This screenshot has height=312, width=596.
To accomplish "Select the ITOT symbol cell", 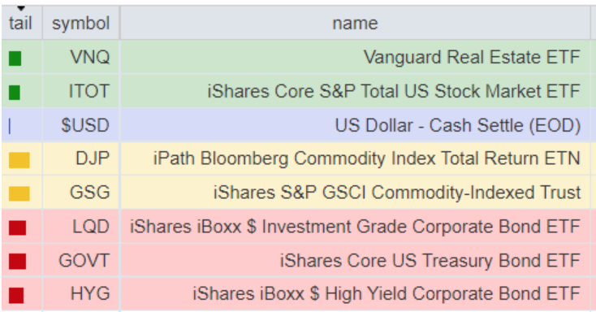I will (x=81, y=91).
